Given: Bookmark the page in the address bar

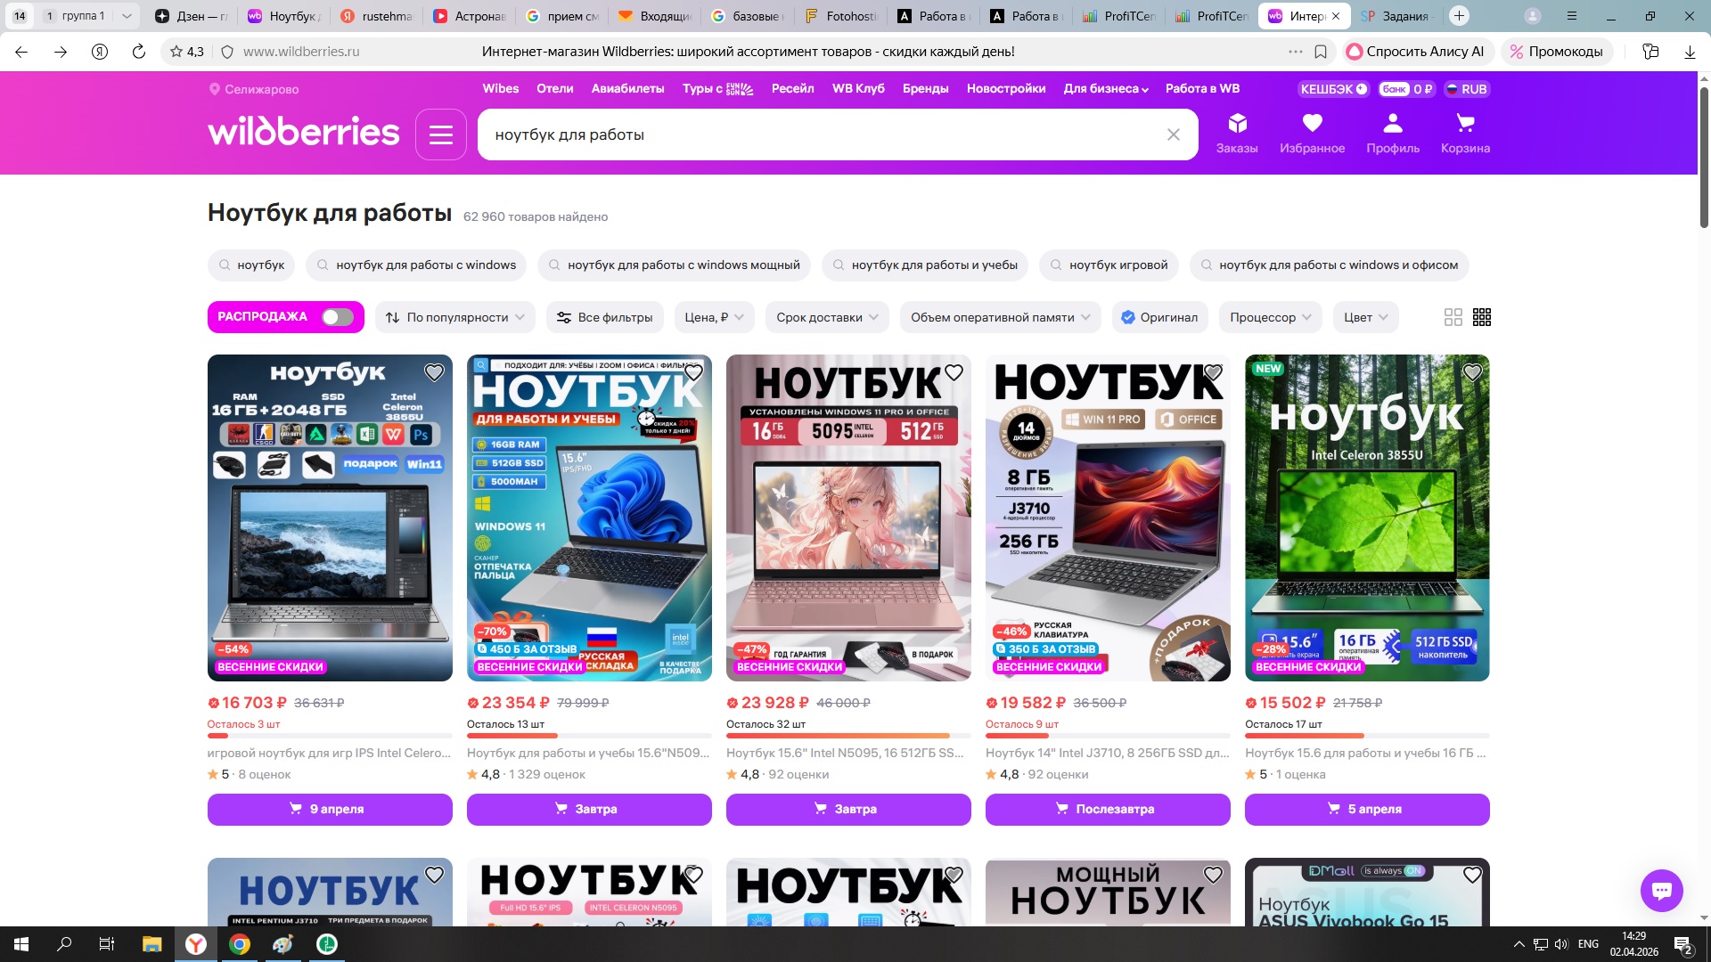Looking at the screenshot, I should pos(1321,52).
